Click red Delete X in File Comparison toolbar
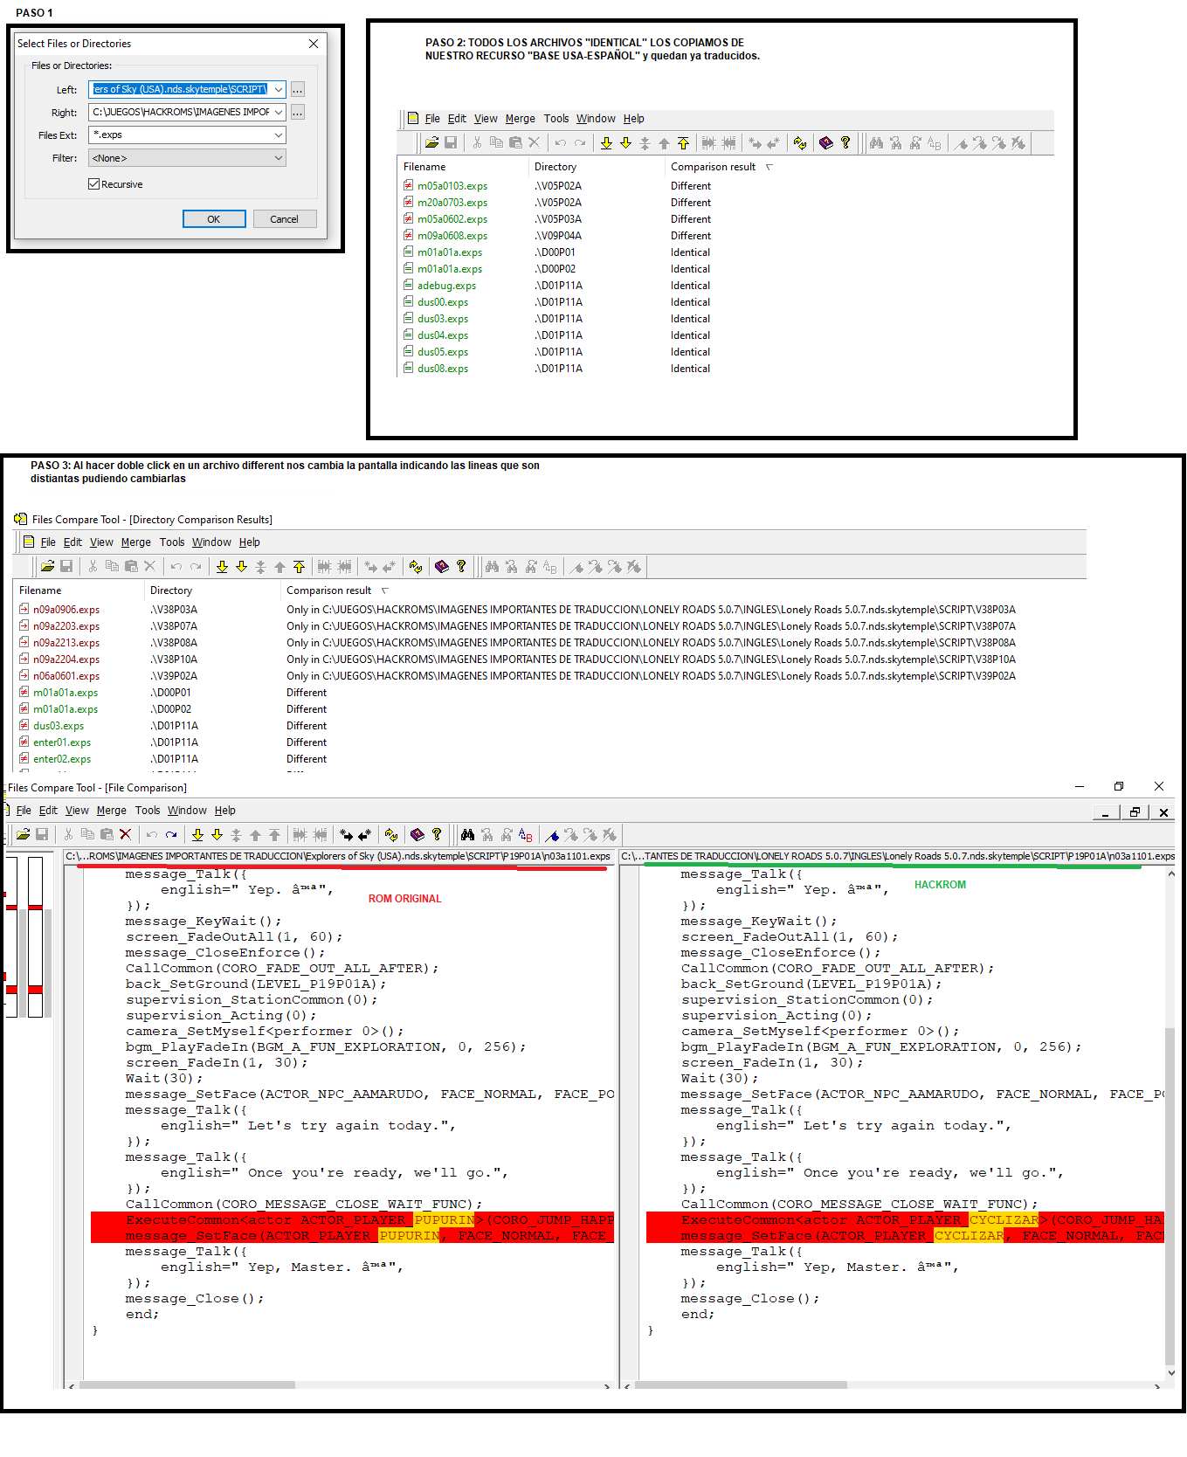1187x1457 pixels. (x=125, y=834)
